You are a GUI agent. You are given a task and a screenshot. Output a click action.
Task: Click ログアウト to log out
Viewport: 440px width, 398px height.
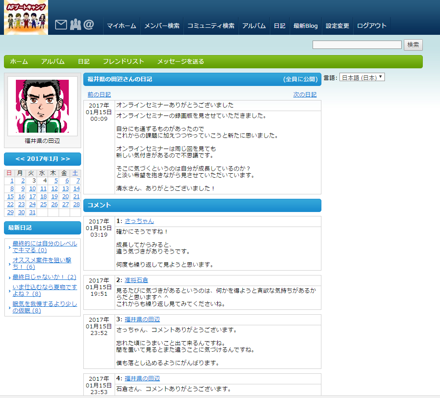point(372,26)
